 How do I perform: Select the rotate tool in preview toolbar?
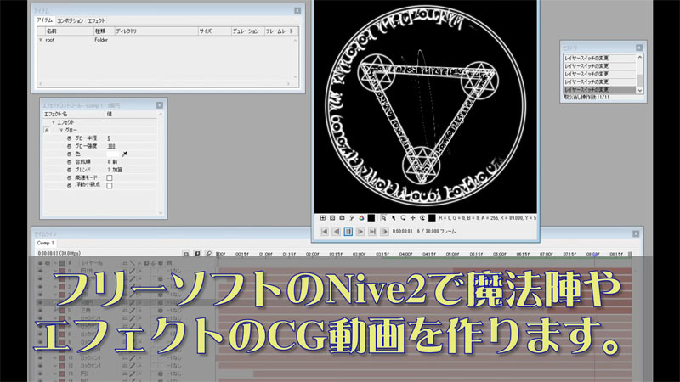pos(403,218)
